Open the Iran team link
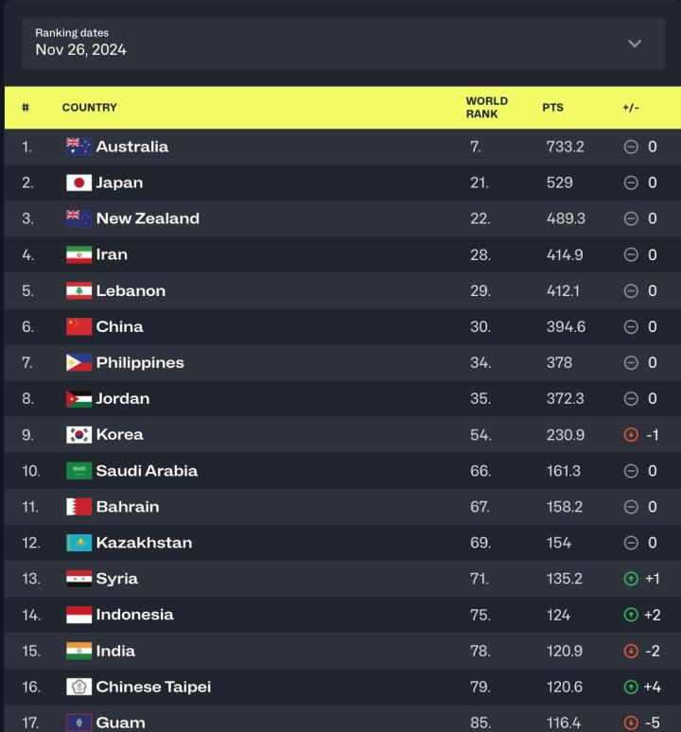This screenshot has width=681, height=732. (x=112, y=254)
